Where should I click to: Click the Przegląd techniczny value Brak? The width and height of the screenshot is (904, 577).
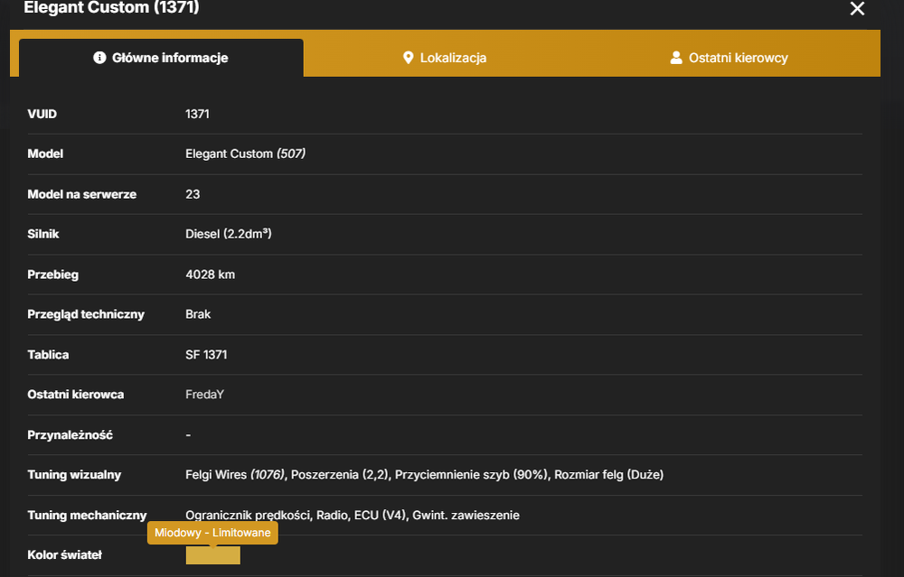198,314
